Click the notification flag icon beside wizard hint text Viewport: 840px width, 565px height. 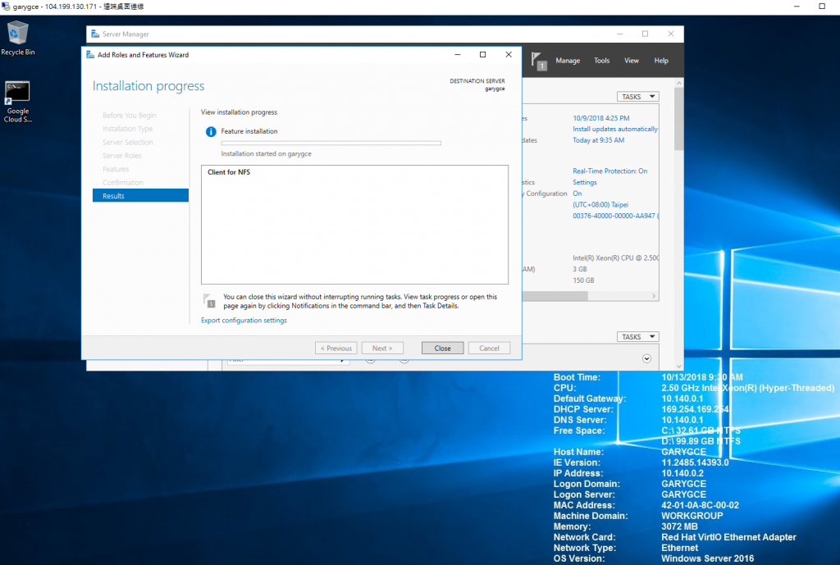209,300
